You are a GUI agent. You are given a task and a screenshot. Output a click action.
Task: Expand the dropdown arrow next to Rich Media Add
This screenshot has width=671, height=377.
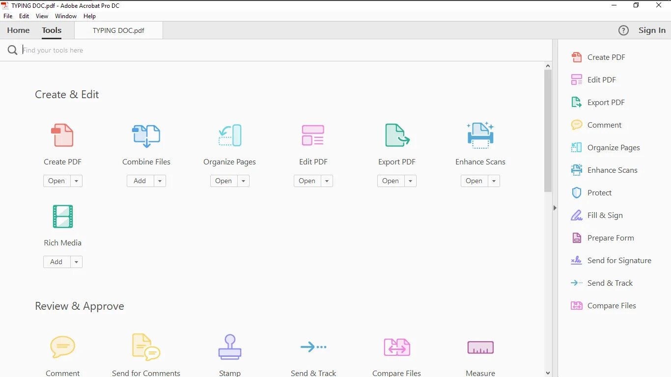pos(76,262)
